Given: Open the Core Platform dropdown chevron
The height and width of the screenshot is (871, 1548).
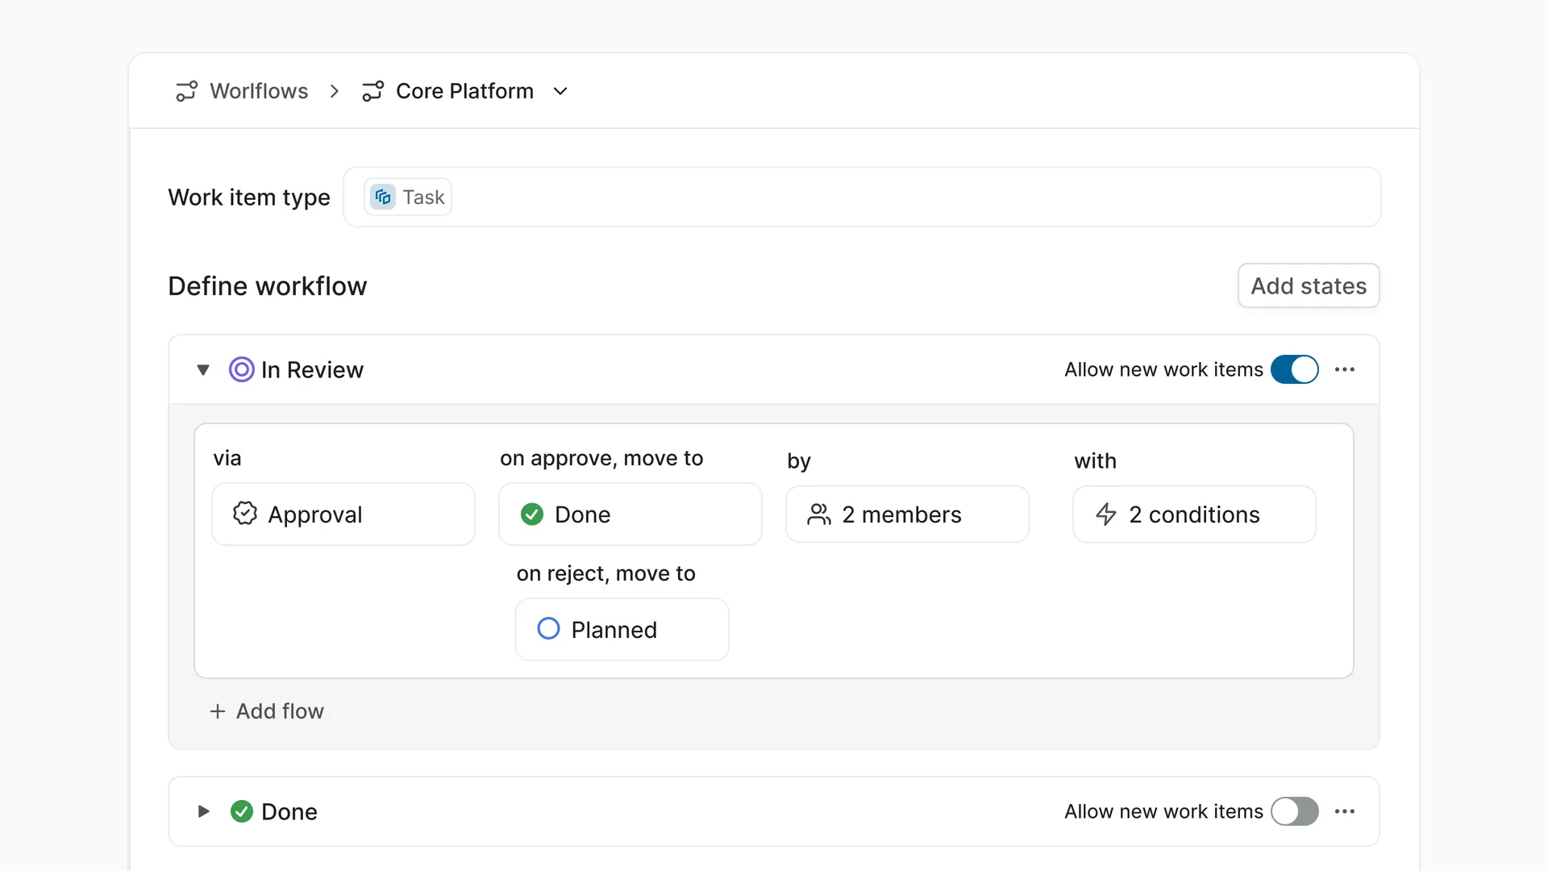Looking at the screenshot, I should click(560, 91).
